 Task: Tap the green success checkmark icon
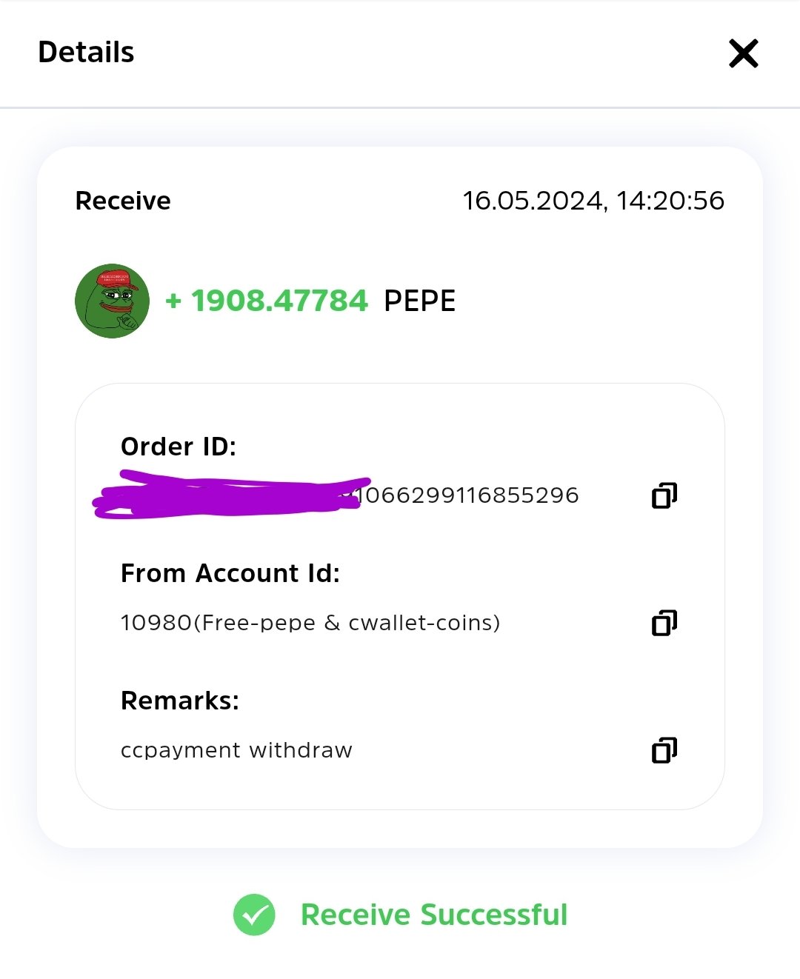tap(254, 915)
